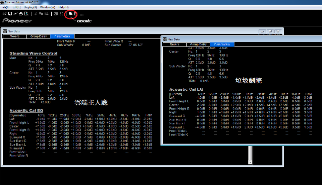Click the Tile windows toolbar icon
Viewport: 322px width, 185px height.
click(75, 14)
